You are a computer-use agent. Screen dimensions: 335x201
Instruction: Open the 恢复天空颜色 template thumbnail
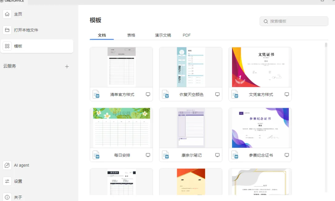(191, 67)
